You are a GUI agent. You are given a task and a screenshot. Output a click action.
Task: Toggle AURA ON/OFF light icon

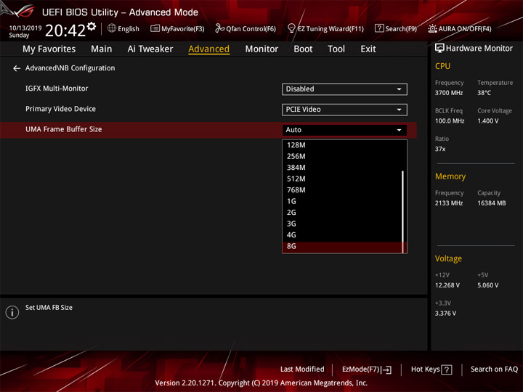432,28
